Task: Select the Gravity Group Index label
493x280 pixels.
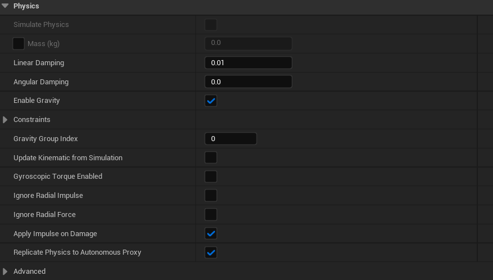Action: coord(45,139)
